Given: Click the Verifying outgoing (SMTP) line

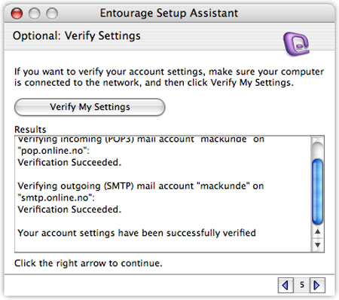Looking at the screenshot, I should pyautogui.click(x=141, y=186).
